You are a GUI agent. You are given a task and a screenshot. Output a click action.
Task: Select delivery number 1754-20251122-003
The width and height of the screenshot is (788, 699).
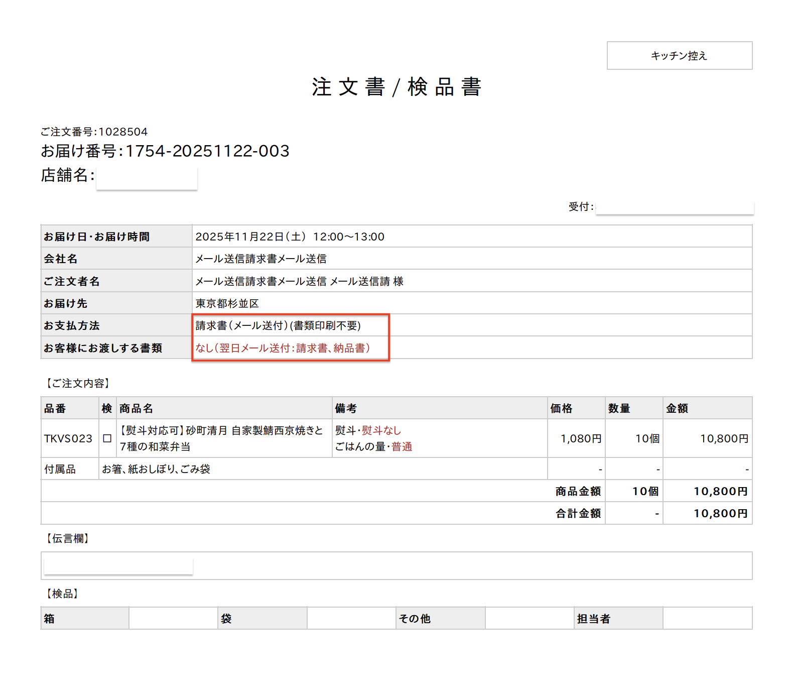pyautogui.click(x=207, y=151)
